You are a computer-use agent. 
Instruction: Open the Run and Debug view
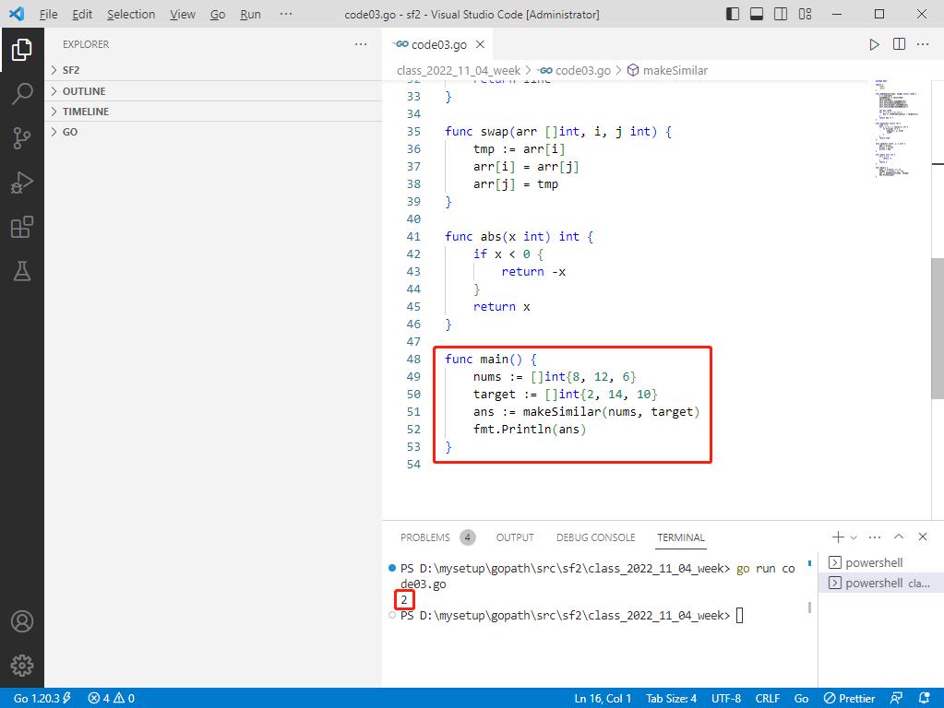(22, 182)
